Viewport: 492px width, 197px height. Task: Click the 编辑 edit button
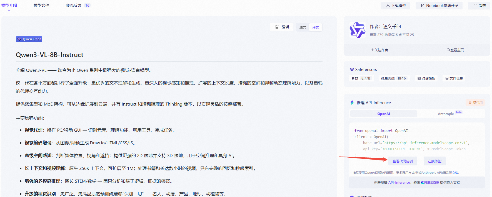click(x=282, y=27)
